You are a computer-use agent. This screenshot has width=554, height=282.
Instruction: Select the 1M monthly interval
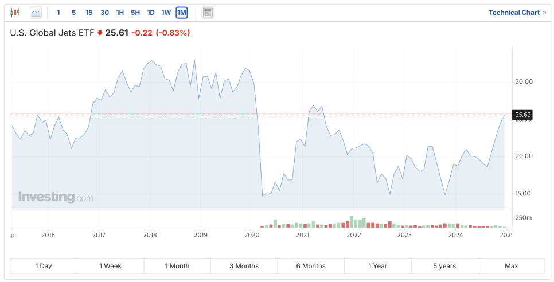(182, 13)
